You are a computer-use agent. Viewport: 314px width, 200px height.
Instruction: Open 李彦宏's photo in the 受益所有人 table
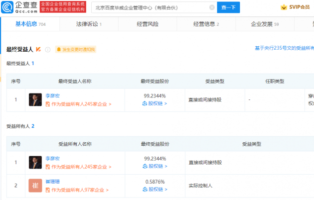(x=35, y=162)
